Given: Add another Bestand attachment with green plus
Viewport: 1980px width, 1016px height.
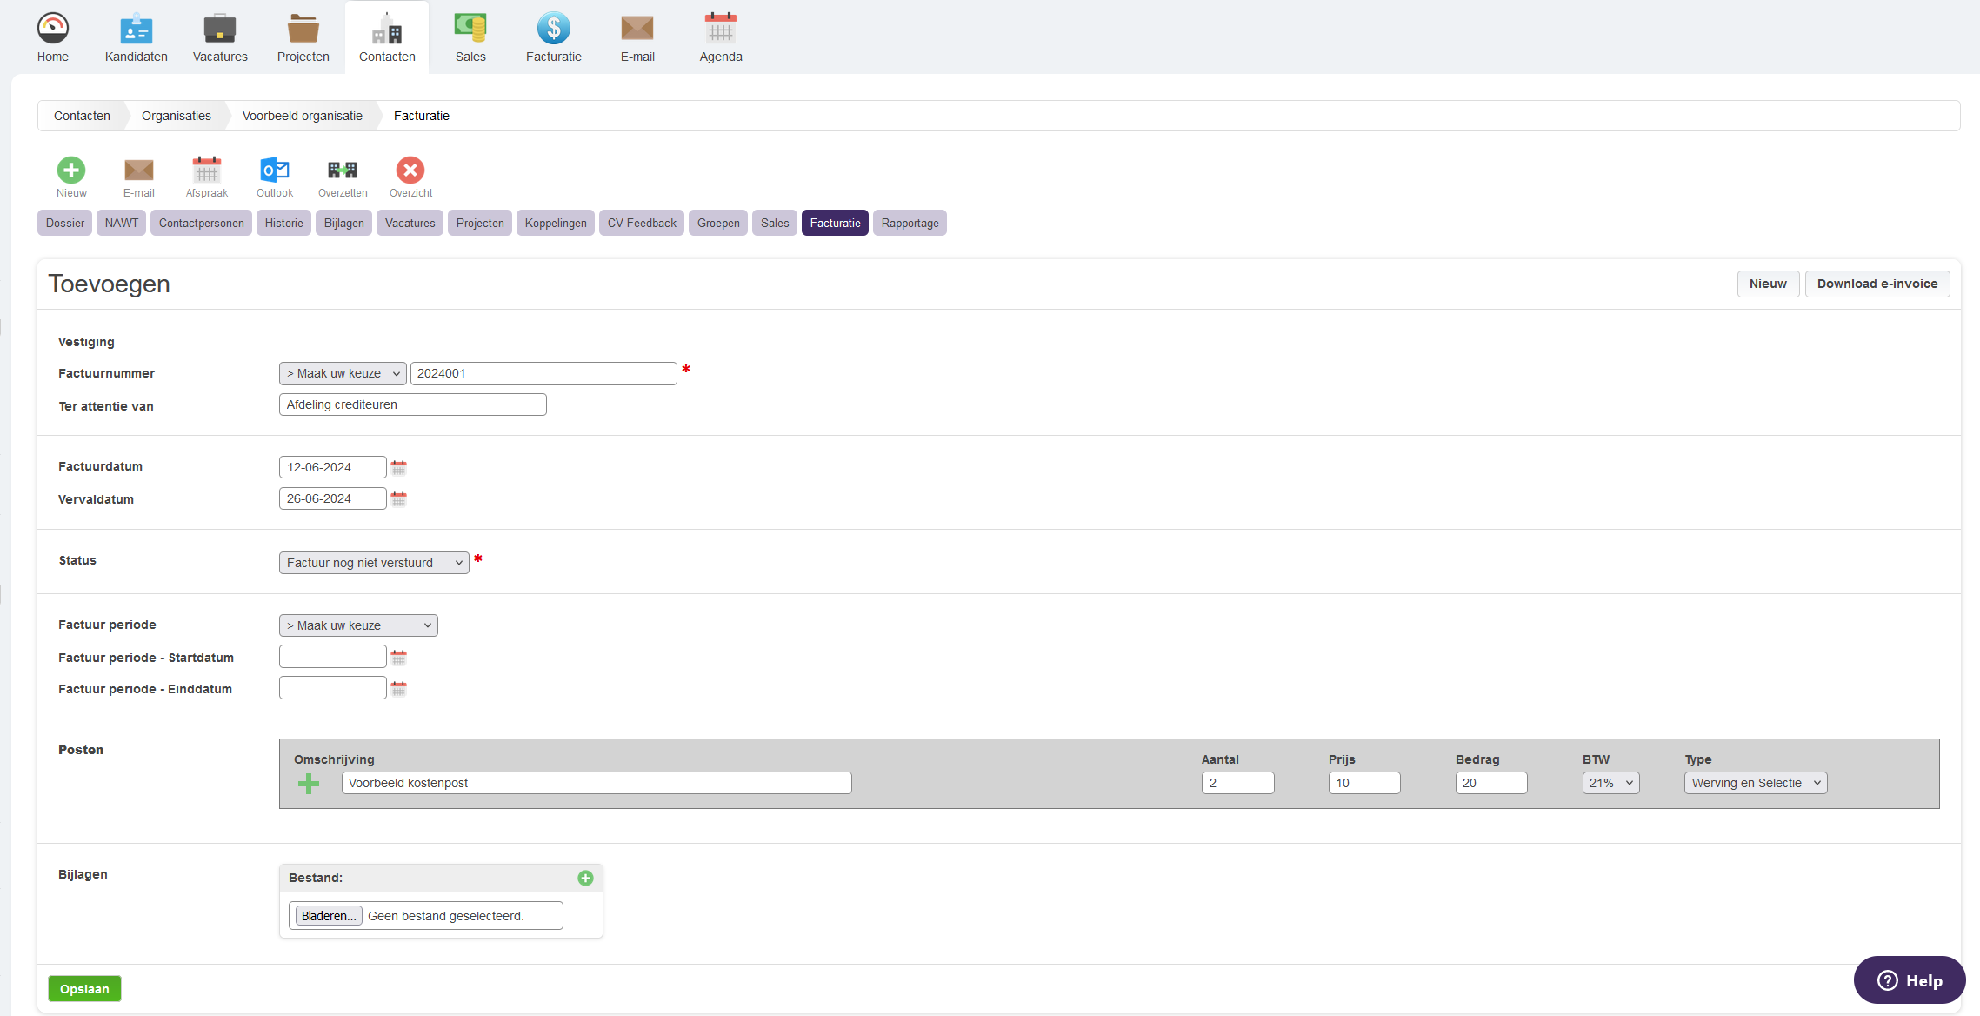Looking at the screenshot, I should click(585, 879).
